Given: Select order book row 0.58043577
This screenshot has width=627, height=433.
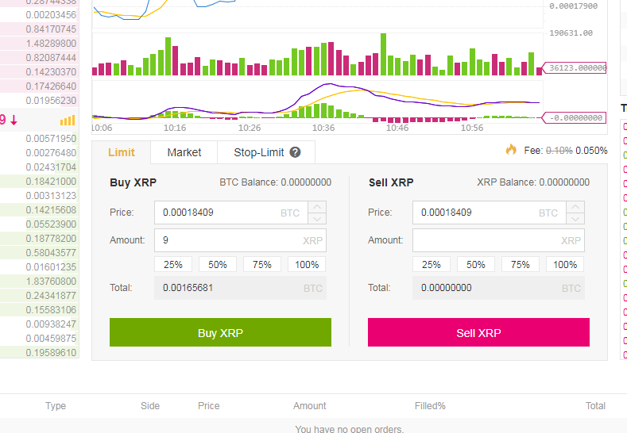Looking at the screenshot, I should (x=40, y=253).
